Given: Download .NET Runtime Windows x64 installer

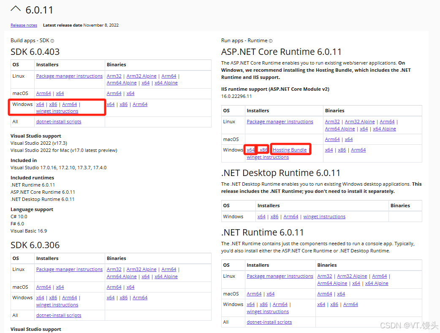Looking at the screenshot, I should coord(251,304).
